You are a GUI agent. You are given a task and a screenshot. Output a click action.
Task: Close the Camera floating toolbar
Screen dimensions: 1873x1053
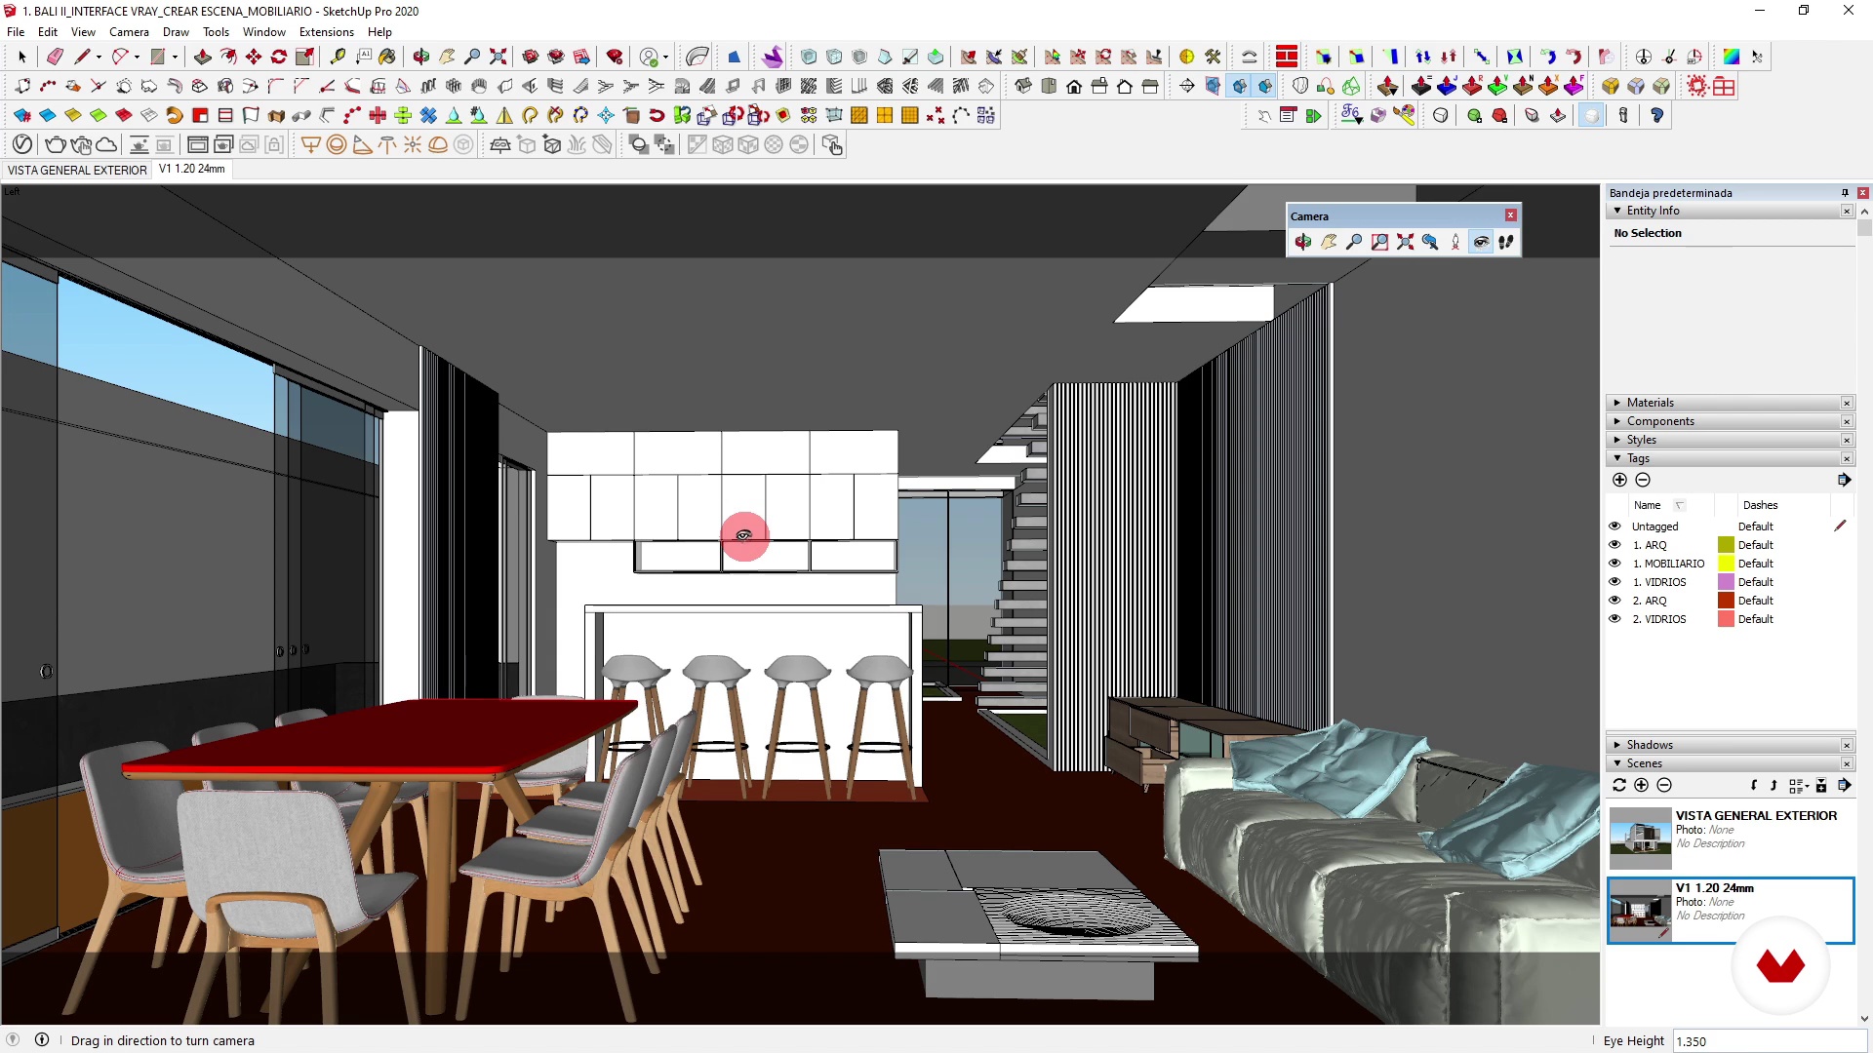[1510, 215]
